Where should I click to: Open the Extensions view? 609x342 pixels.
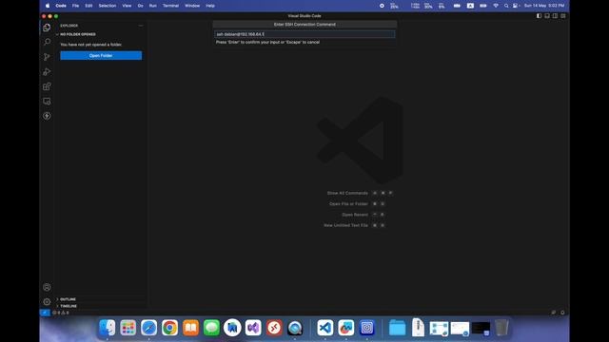click(47, 86)
